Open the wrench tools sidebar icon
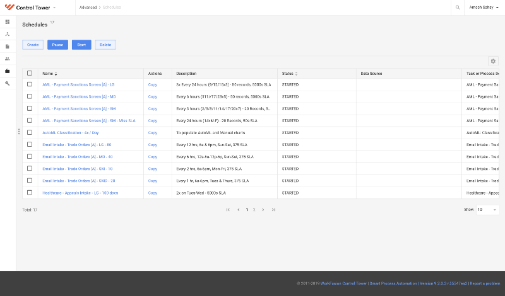This screenshot has width=505, height=296. (8, 83)
